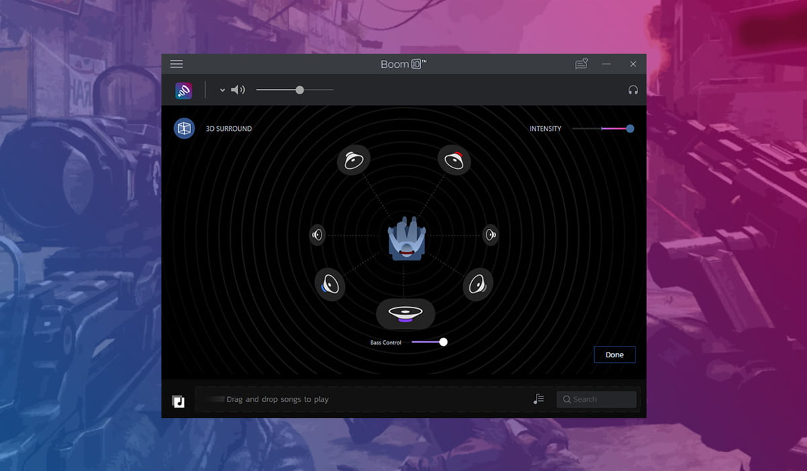Click the main volume slider knob
The width and height of the screenshot is (807, 471).
click(299, 90)
